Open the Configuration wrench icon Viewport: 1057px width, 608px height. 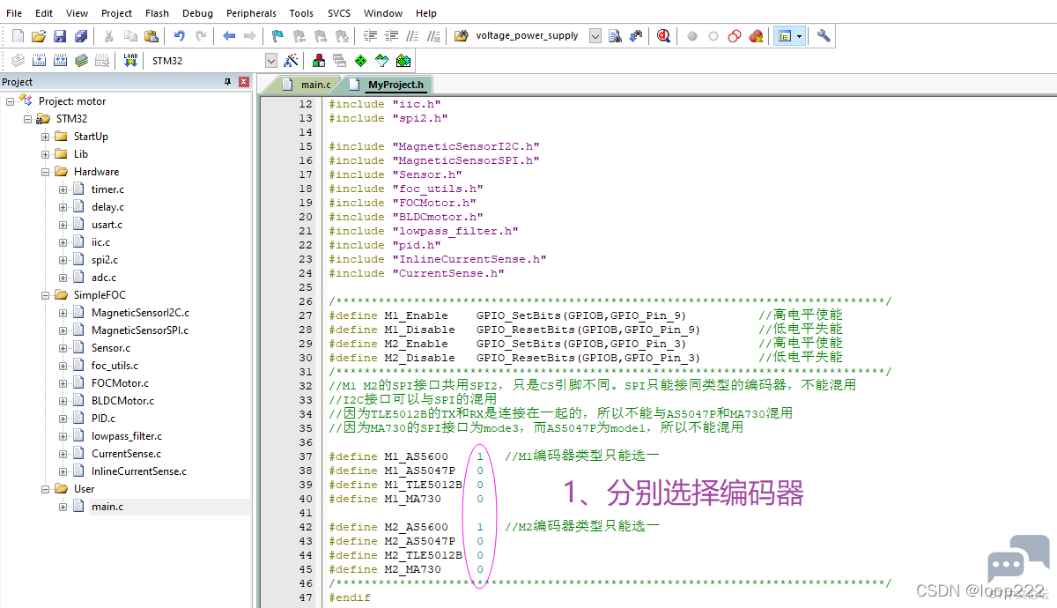(x=824, y=36)
